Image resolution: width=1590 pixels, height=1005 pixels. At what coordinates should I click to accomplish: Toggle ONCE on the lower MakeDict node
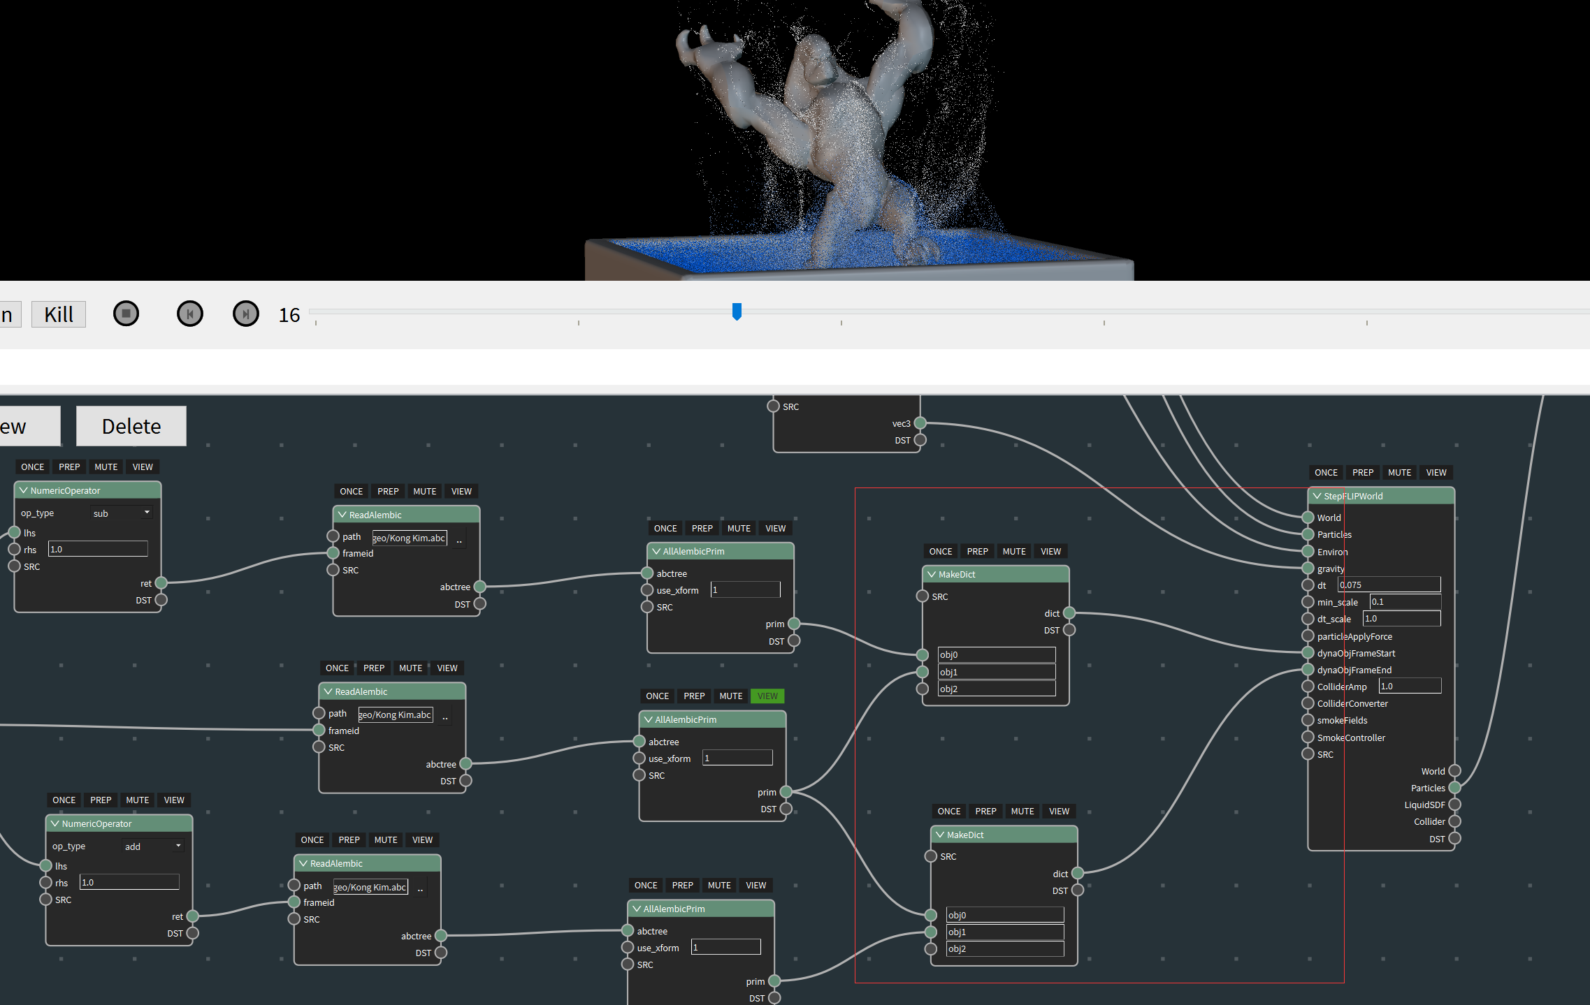949,812
